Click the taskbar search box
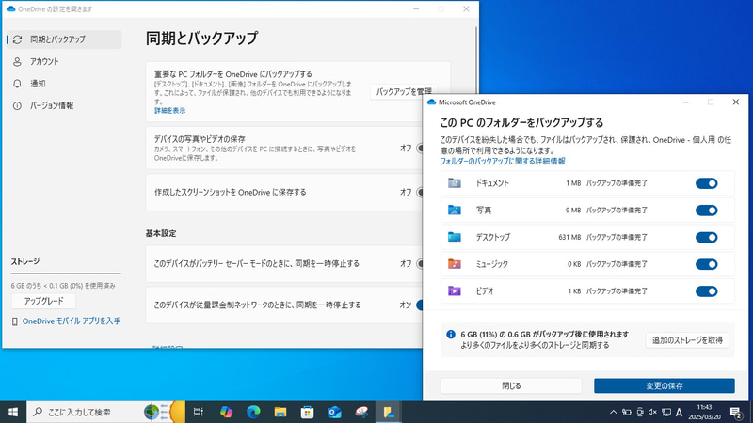 [x=105, y=412]
